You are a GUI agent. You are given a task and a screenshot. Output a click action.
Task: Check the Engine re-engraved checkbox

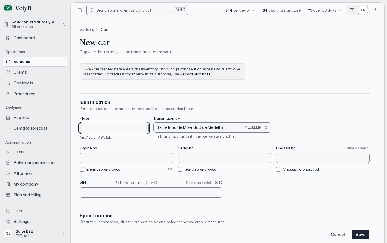82,169
